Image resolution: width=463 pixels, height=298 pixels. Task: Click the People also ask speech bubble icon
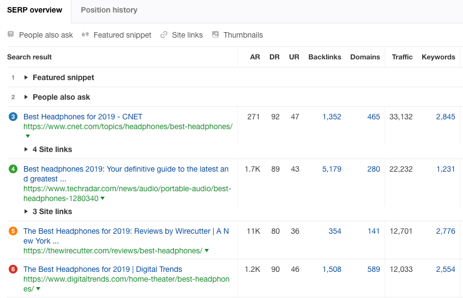(x=11, y=35)
